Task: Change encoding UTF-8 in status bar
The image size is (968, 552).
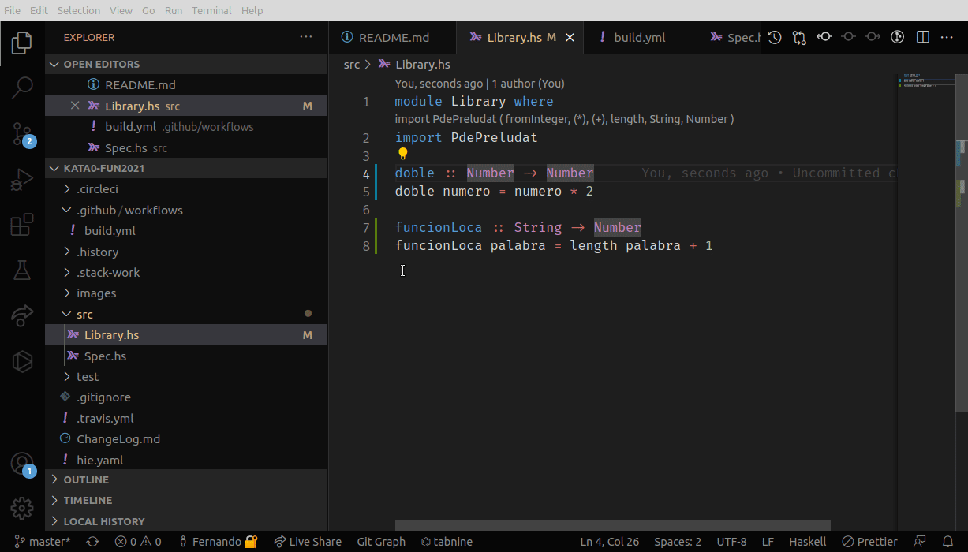Action: (x=731, y=542)
